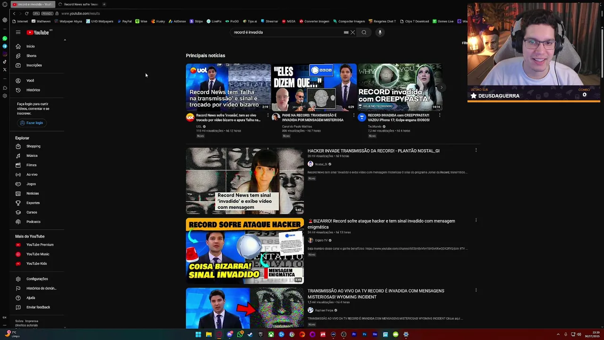The image size is (604, 340).
Task: Open Histórico in the sidebar
Action: (x=33, y=90)
